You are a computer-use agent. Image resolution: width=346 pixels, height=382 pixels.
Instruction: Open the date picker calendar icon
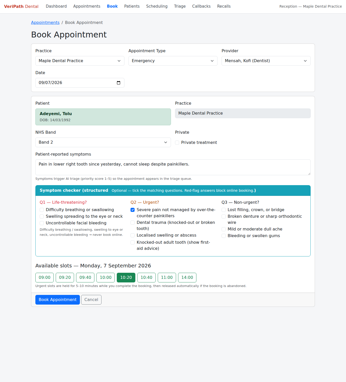[x=119, y=83]
